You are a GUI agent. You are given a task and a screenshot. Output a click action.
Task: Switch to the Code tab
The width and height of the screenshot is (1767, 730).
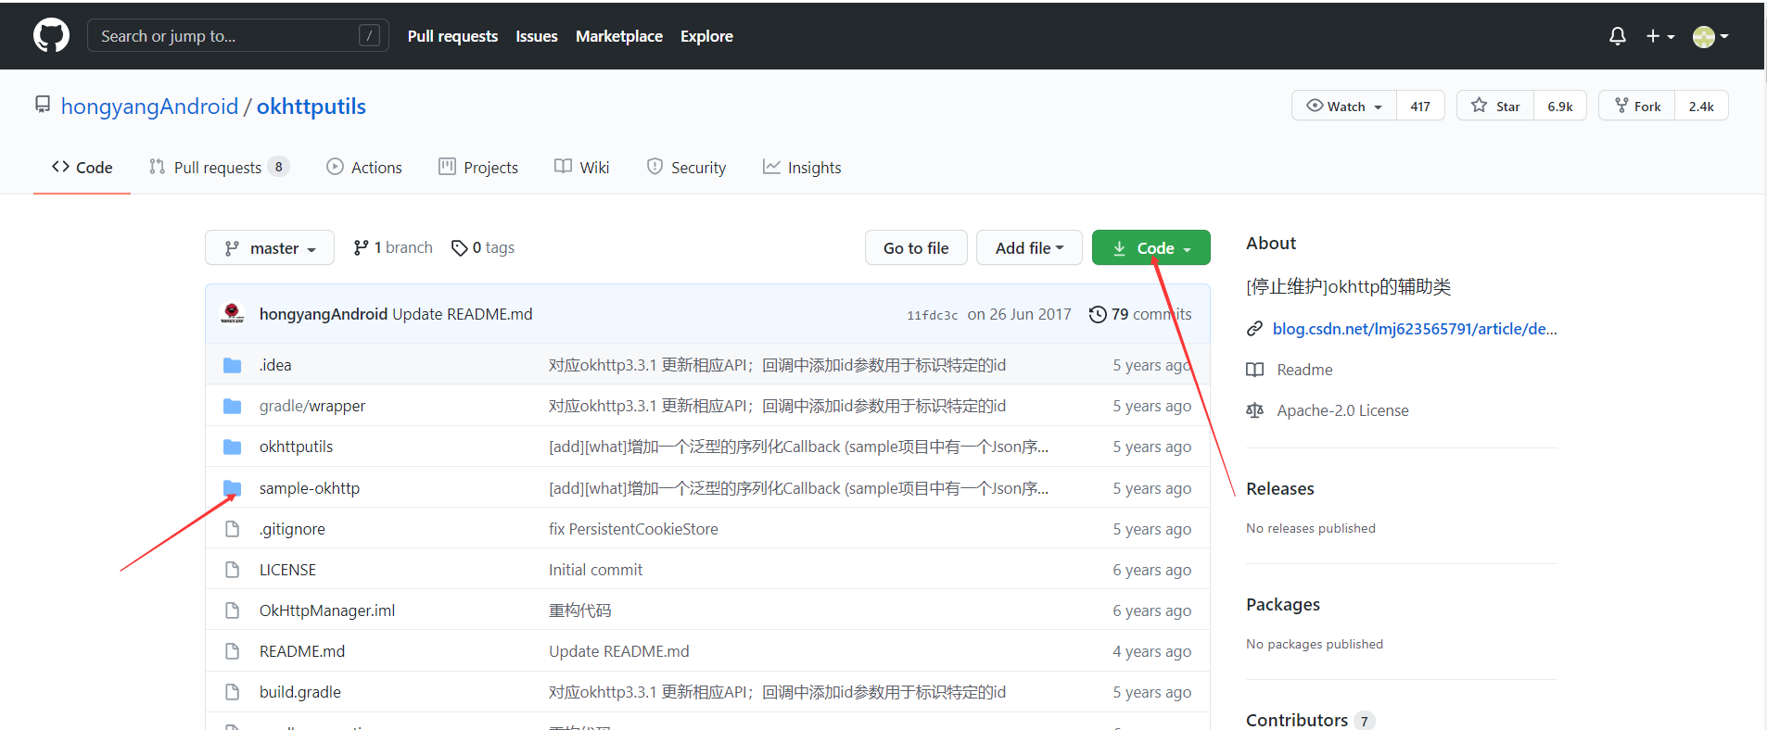coord(83,168)
